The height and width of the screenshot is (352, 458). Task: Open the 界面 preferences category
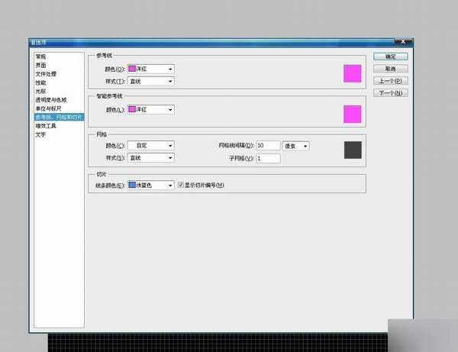(x=40, y=66)
